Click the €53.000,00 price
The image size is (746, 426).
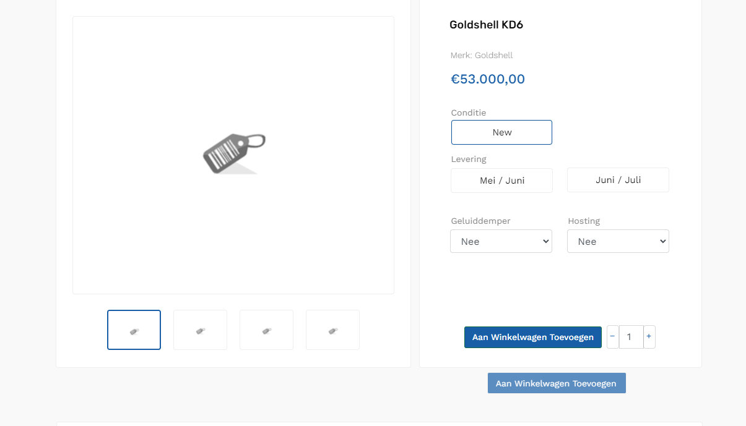(x=488, y=79)
